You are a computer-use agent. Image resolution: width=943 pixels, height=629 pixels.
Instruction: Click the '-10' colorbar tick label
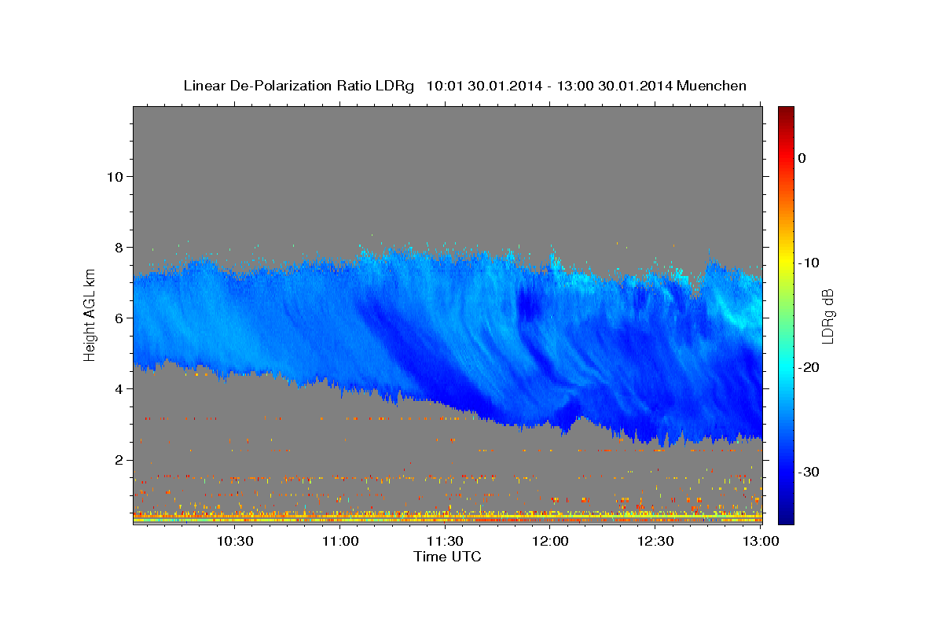tap(809, 263)
